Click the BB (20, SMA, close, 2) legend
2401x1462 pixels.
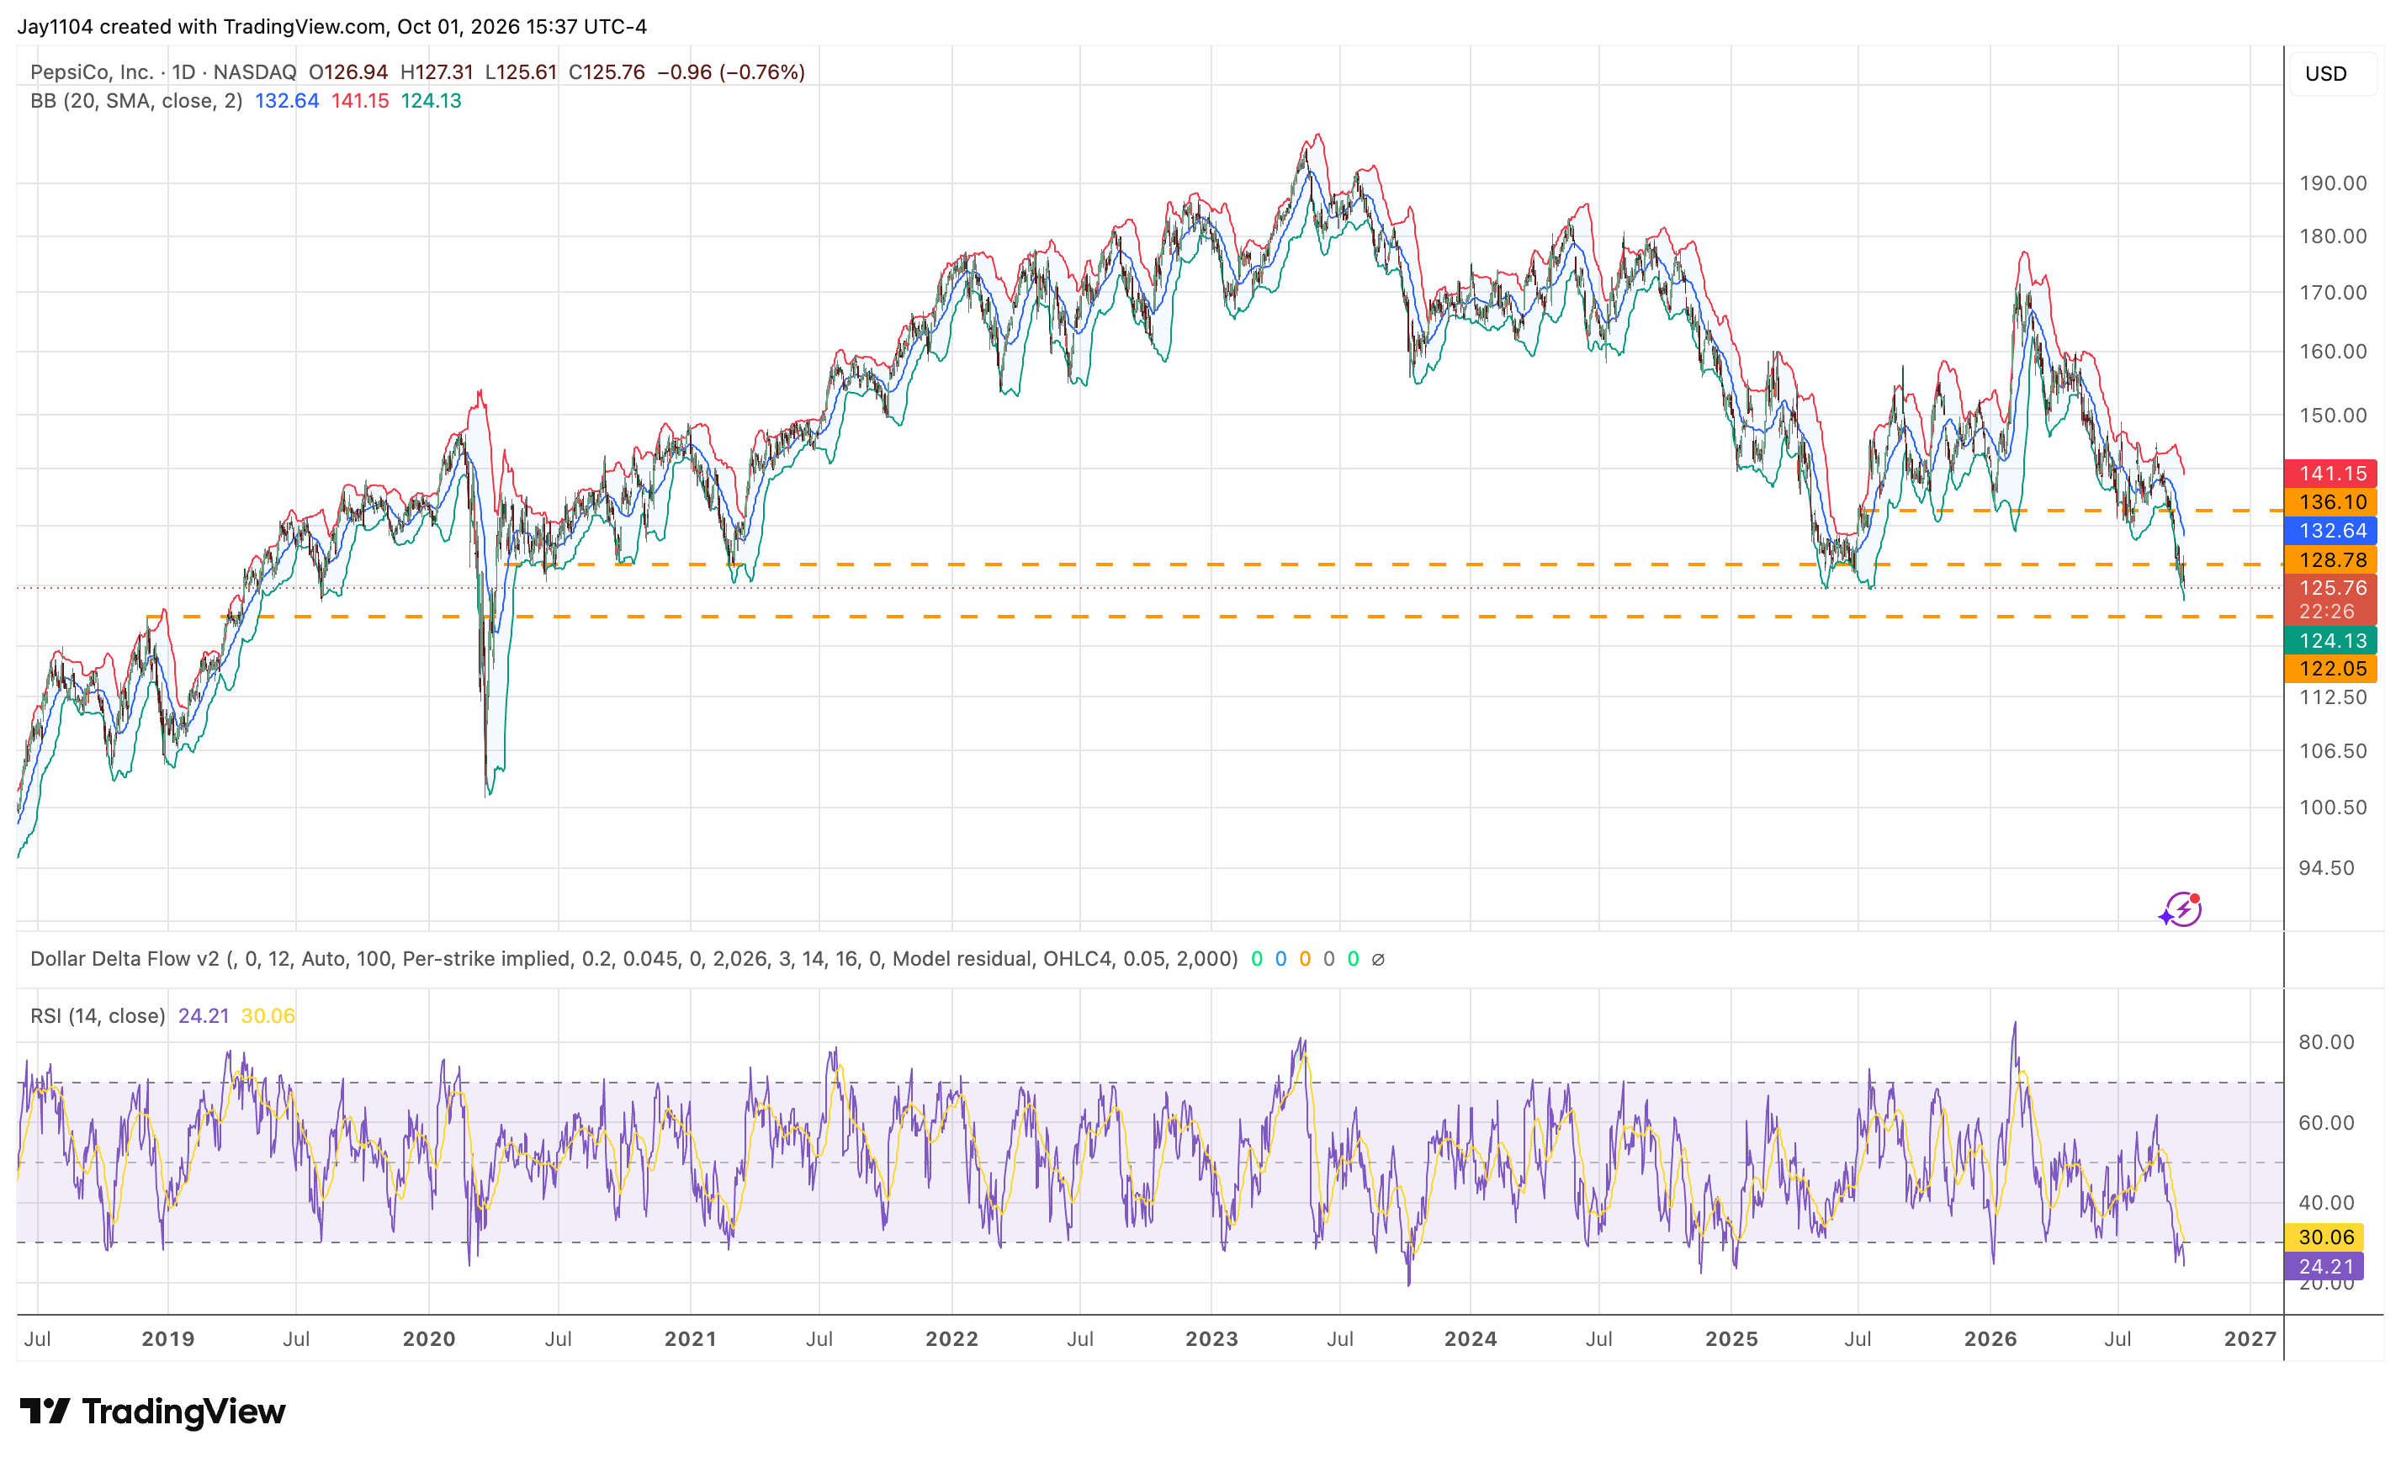[x=136, y=101]
